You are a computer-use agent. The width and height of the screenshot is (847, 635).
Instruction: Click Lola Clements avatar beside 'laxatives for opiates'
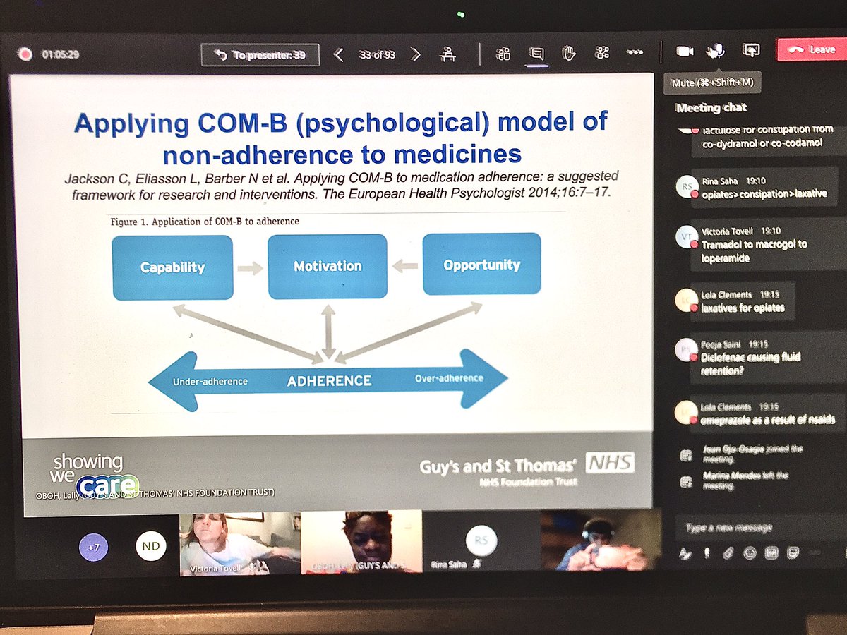click(685, 301)
